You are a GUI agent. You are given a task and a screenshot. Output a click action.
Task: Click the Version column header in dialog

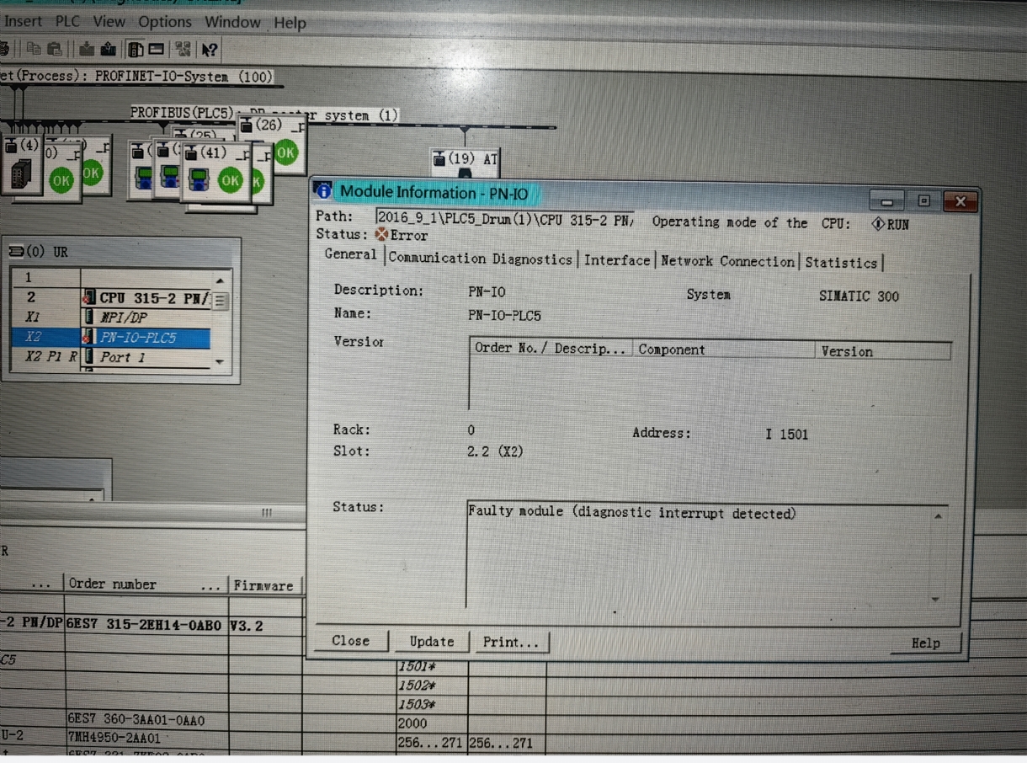(x=883, y=352)
